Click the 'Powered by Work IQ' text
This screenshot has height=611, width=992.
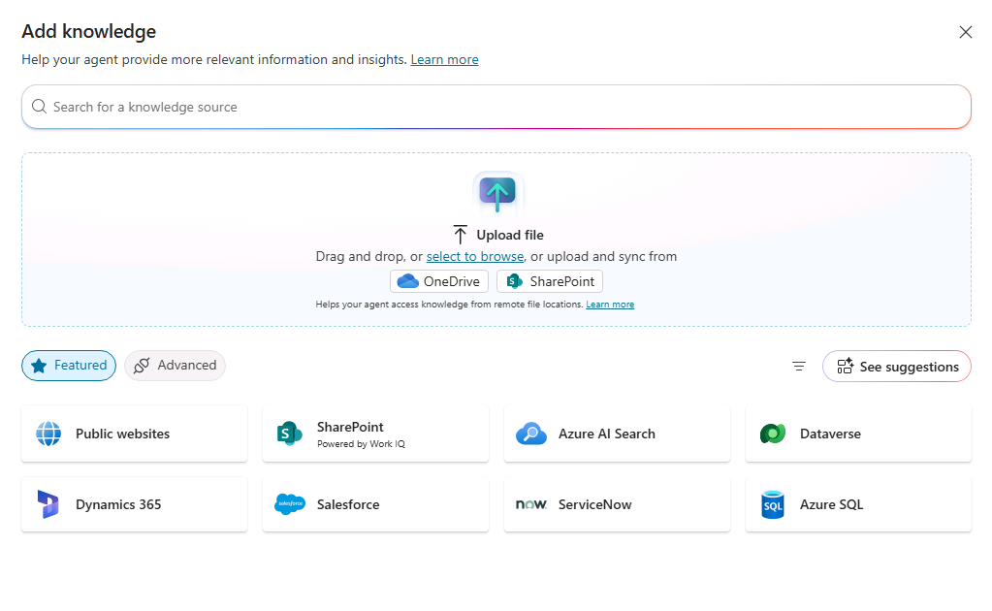361,444
